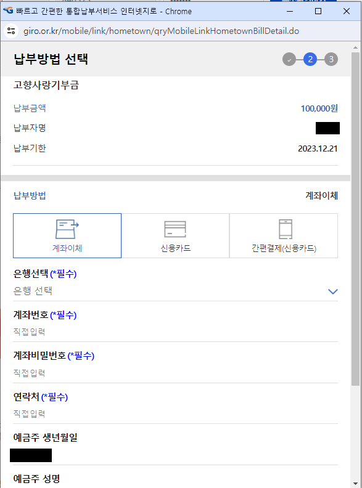Click the 100,000원 payment amount
Image resolution: width=362 pixels, height=488 pixels.
click(x=319, y=108)
